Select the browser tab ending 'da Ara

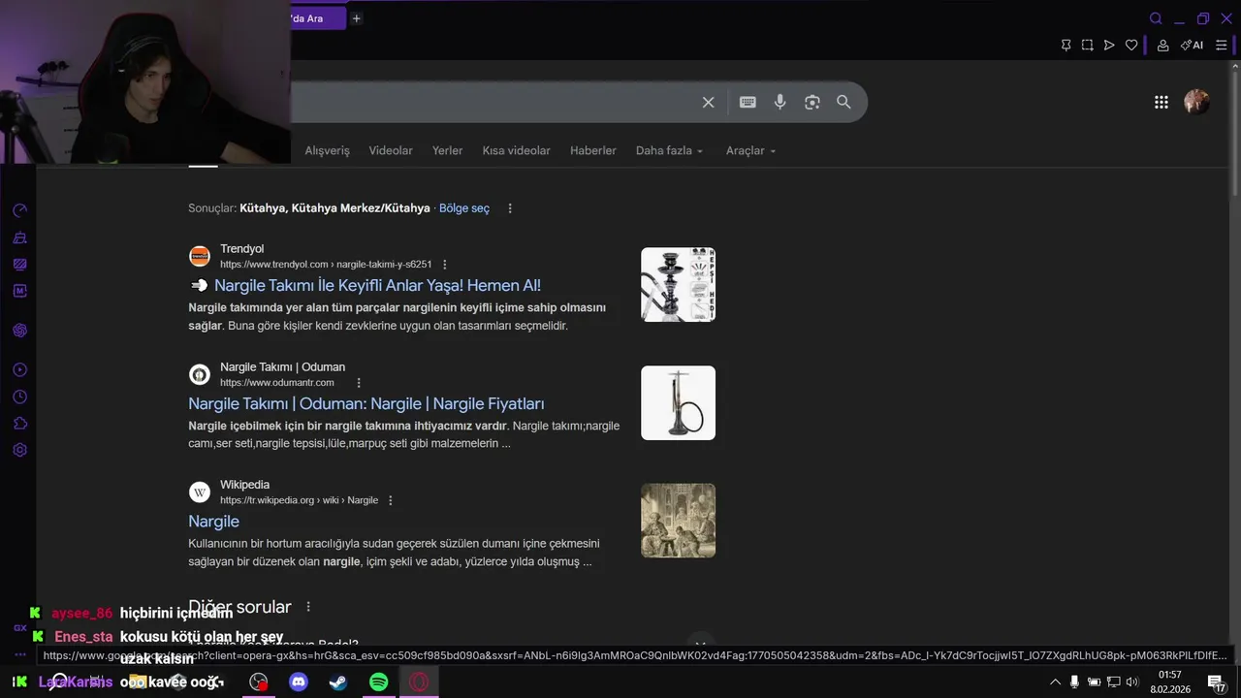[318, 18]
